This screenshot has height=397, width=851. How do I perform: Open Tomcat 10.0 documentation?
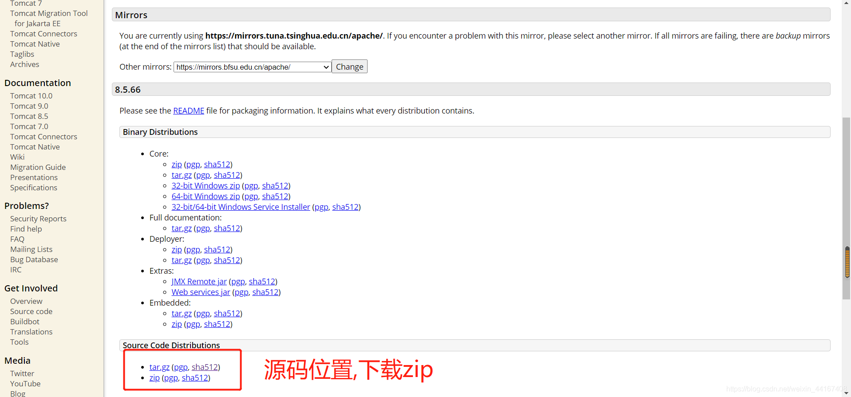coord(31,96)
